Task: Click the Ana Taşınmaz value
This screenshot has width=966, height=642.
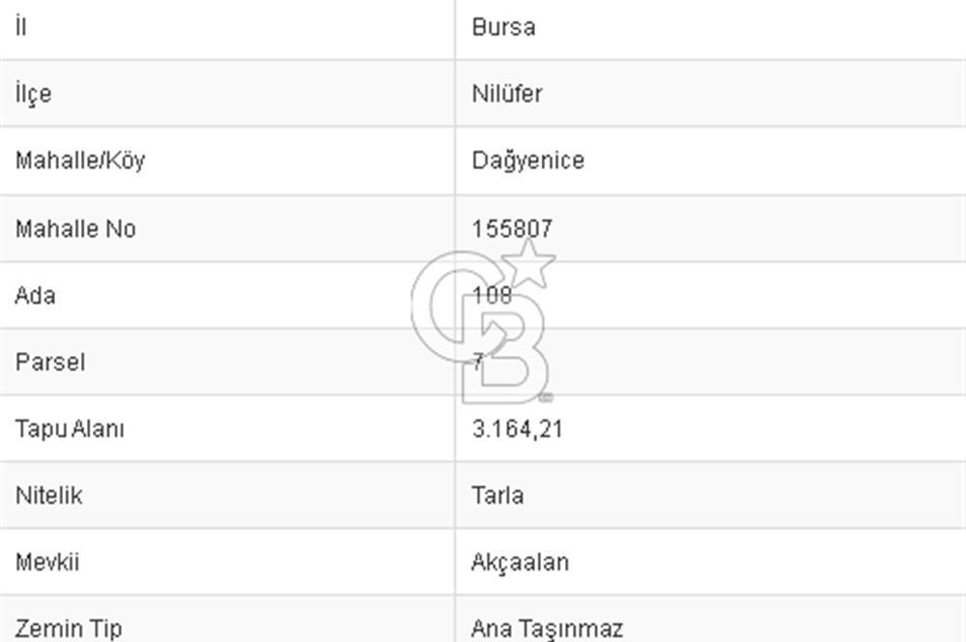Action: 547,628
